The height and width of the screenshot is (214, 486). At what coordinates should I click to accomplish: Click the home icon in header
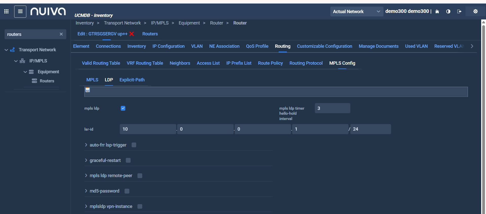[x=437, y=11]
